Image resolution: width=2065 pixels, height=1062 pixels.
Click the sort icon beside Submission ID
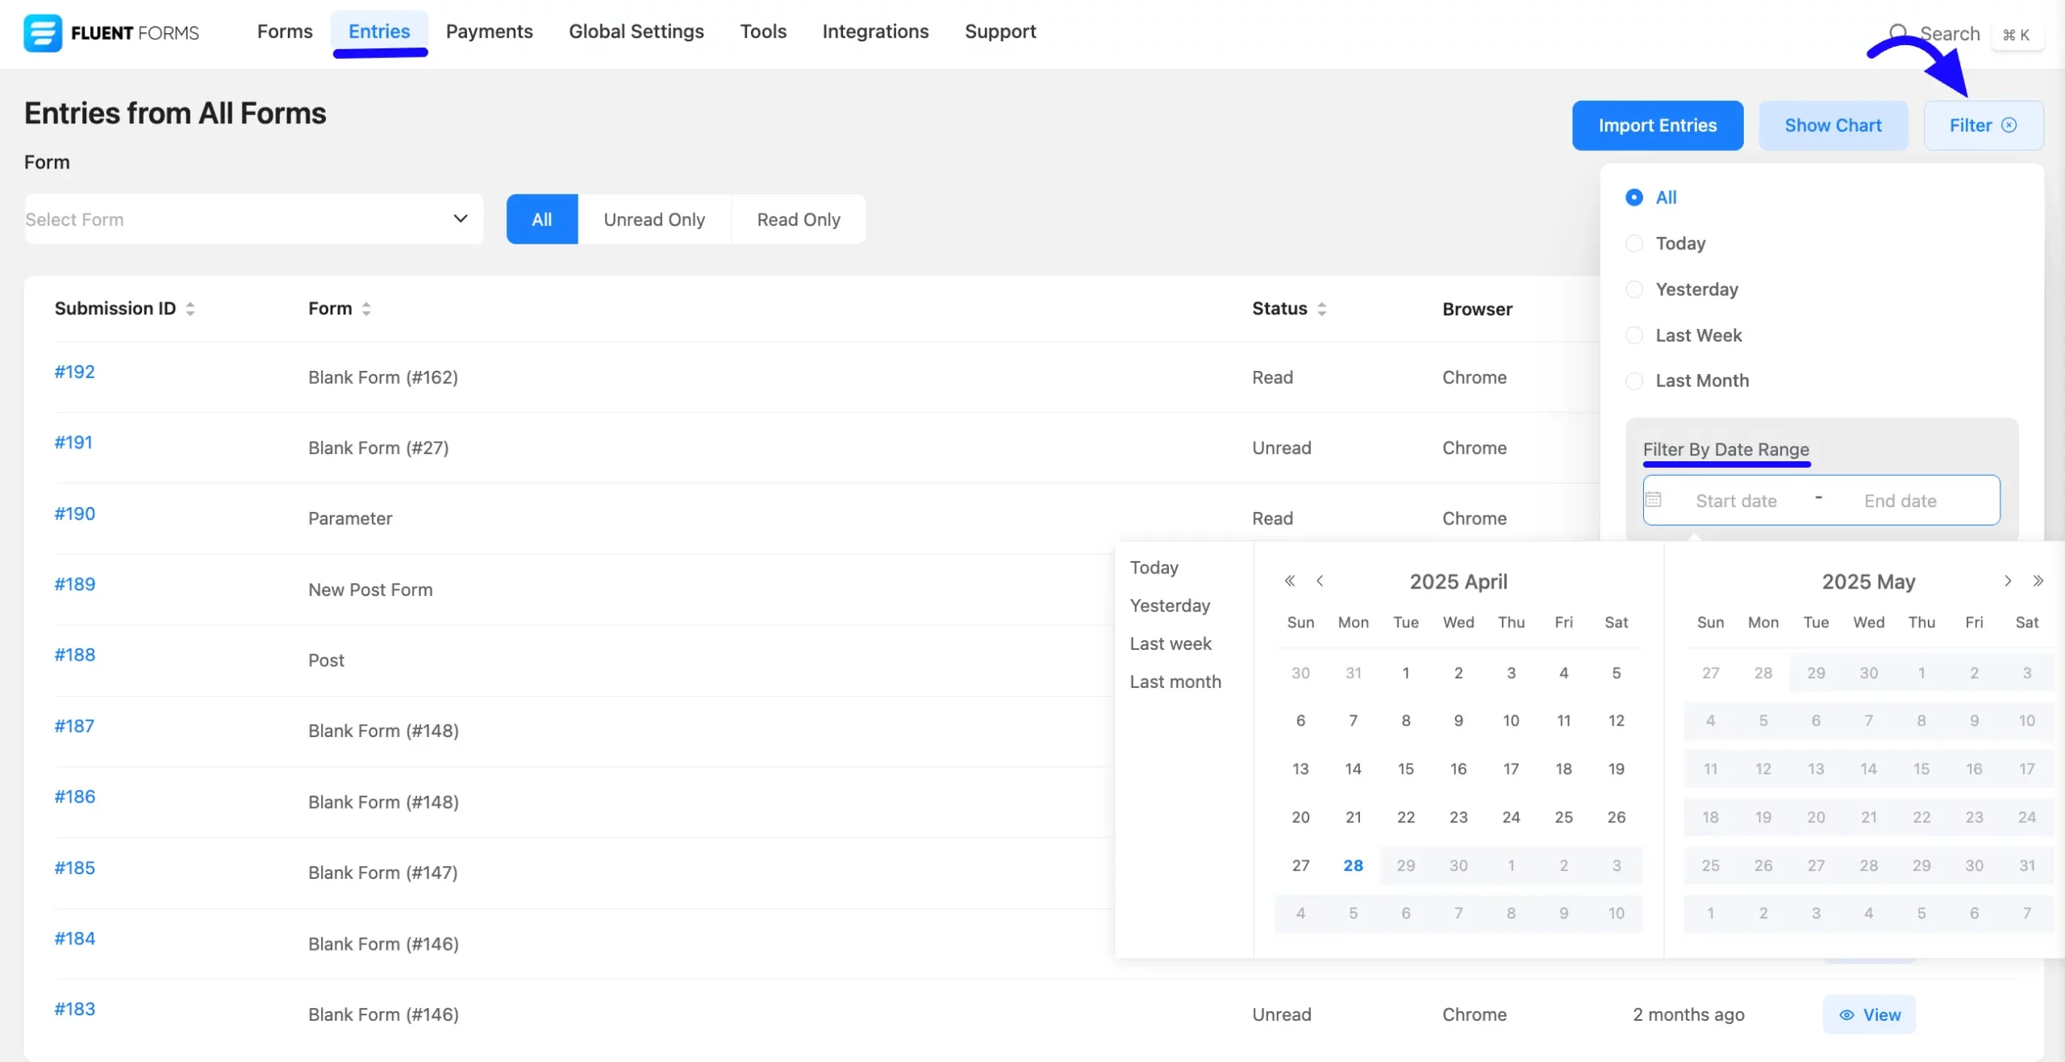click(x=190, y=308)
